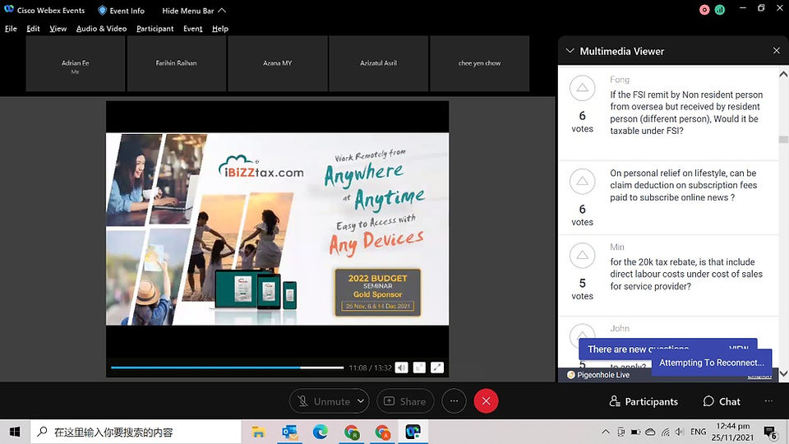Screen dimensions: 789x444
Task: Open the system volume tray icon
Action: (680, 432)
